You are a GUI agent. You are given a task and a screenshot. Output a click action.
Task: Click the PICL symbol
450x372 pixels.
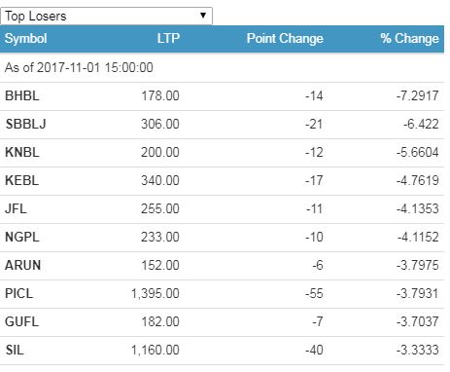point(18,293)
